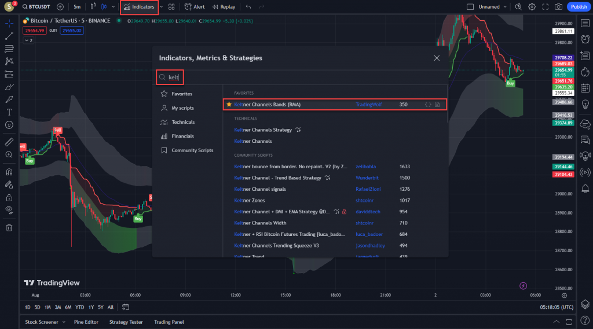Screen dimensions: 593x329
Task: Take a chart snapshot with camera
Action: [x=559, y=7]
